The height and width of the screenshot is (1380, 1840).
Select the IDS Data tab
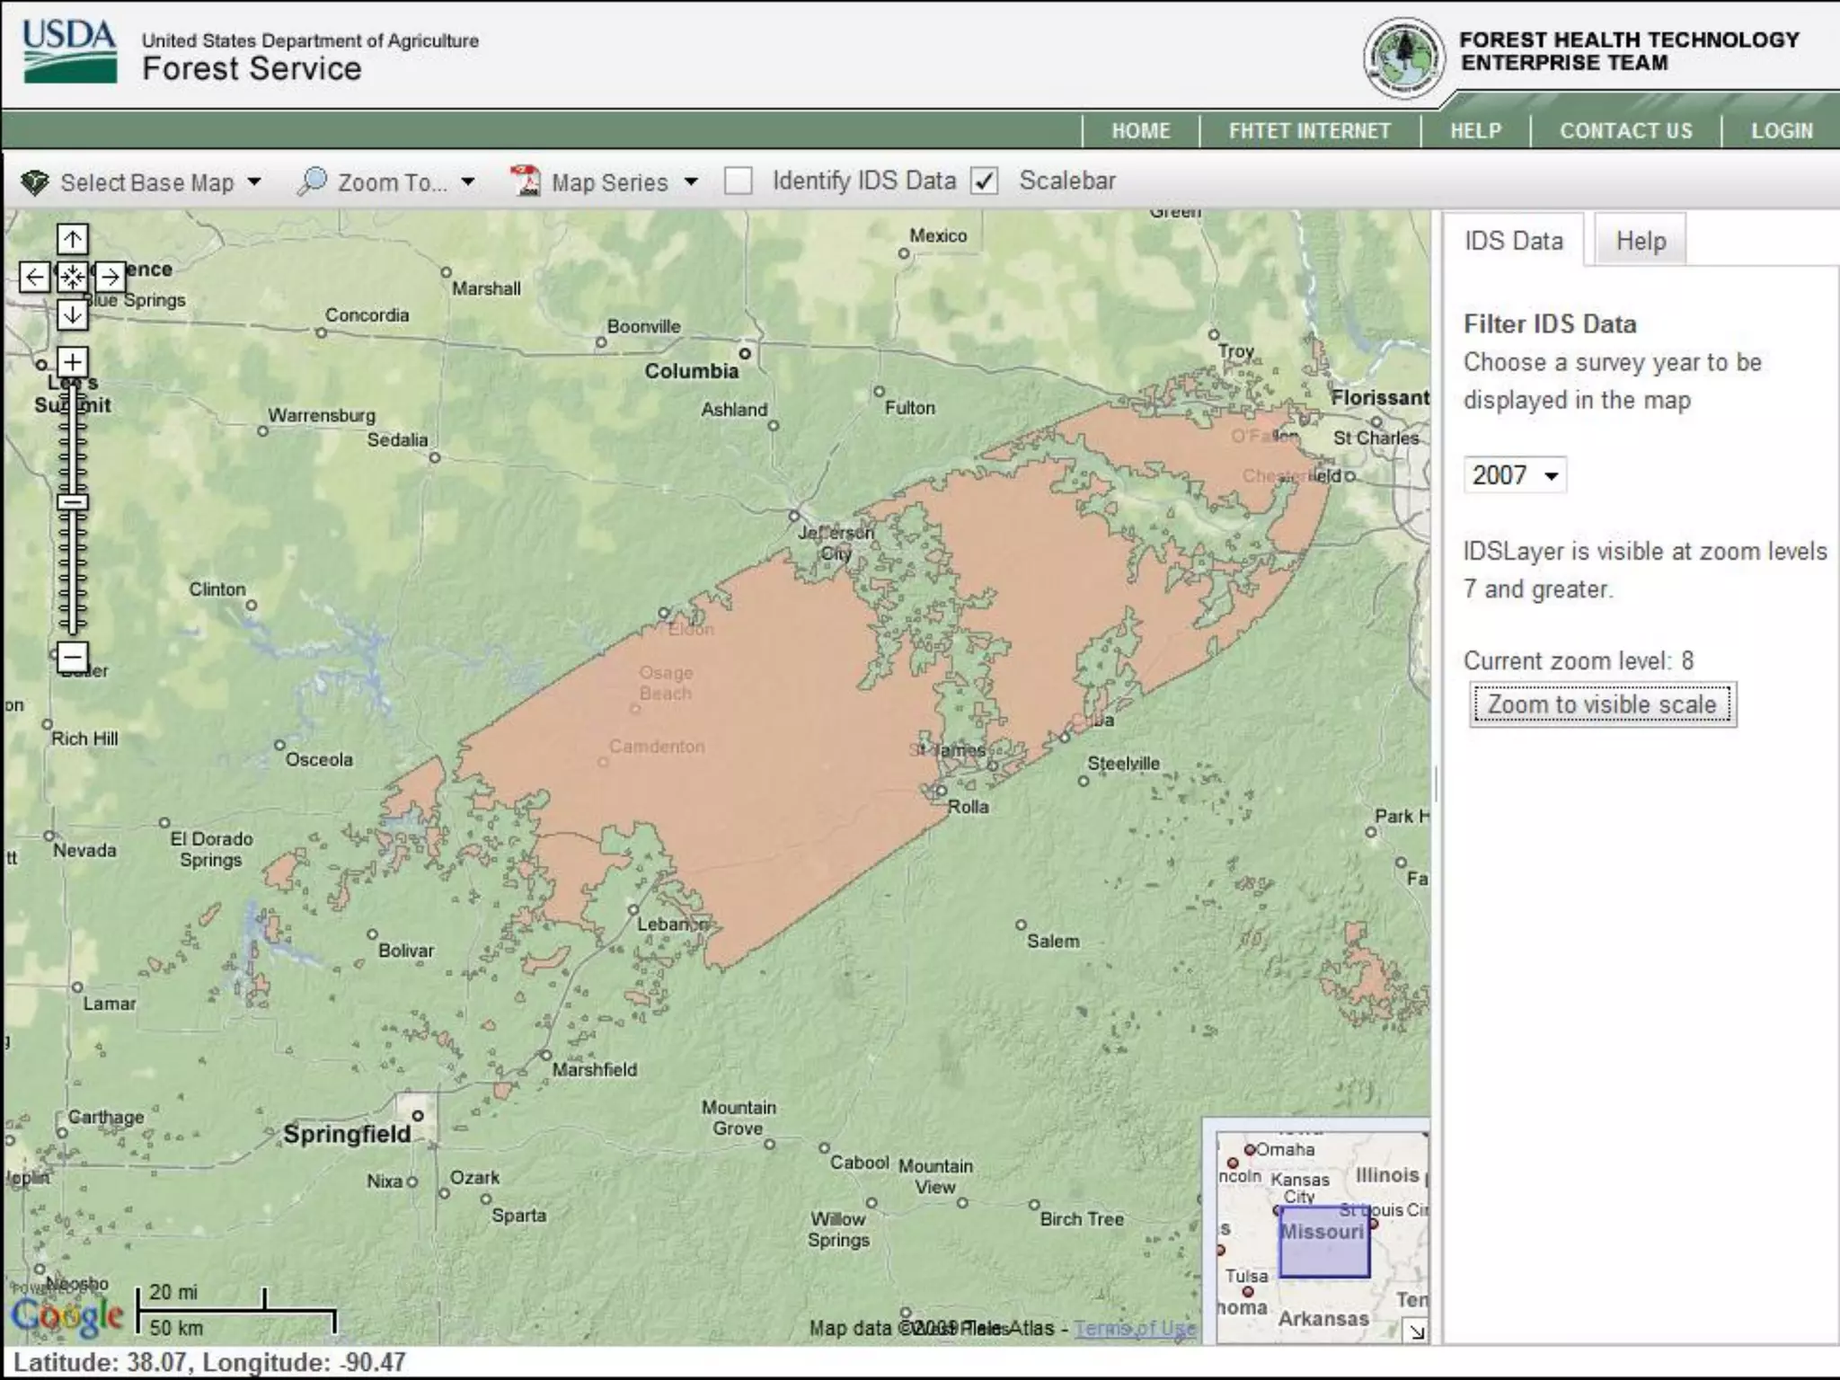click(x=1514, y=241)
